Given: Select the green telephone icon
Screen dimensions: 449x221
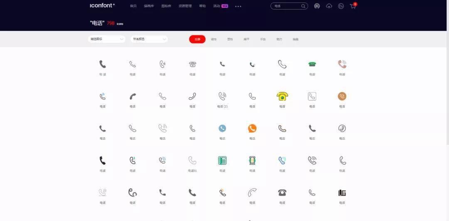Looking at the screenshot, I should coord(312,64).
